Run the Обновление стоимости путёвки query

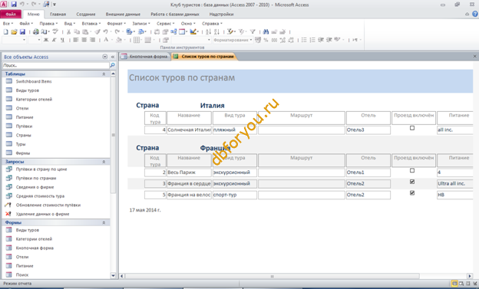click(x=48, y=205)
